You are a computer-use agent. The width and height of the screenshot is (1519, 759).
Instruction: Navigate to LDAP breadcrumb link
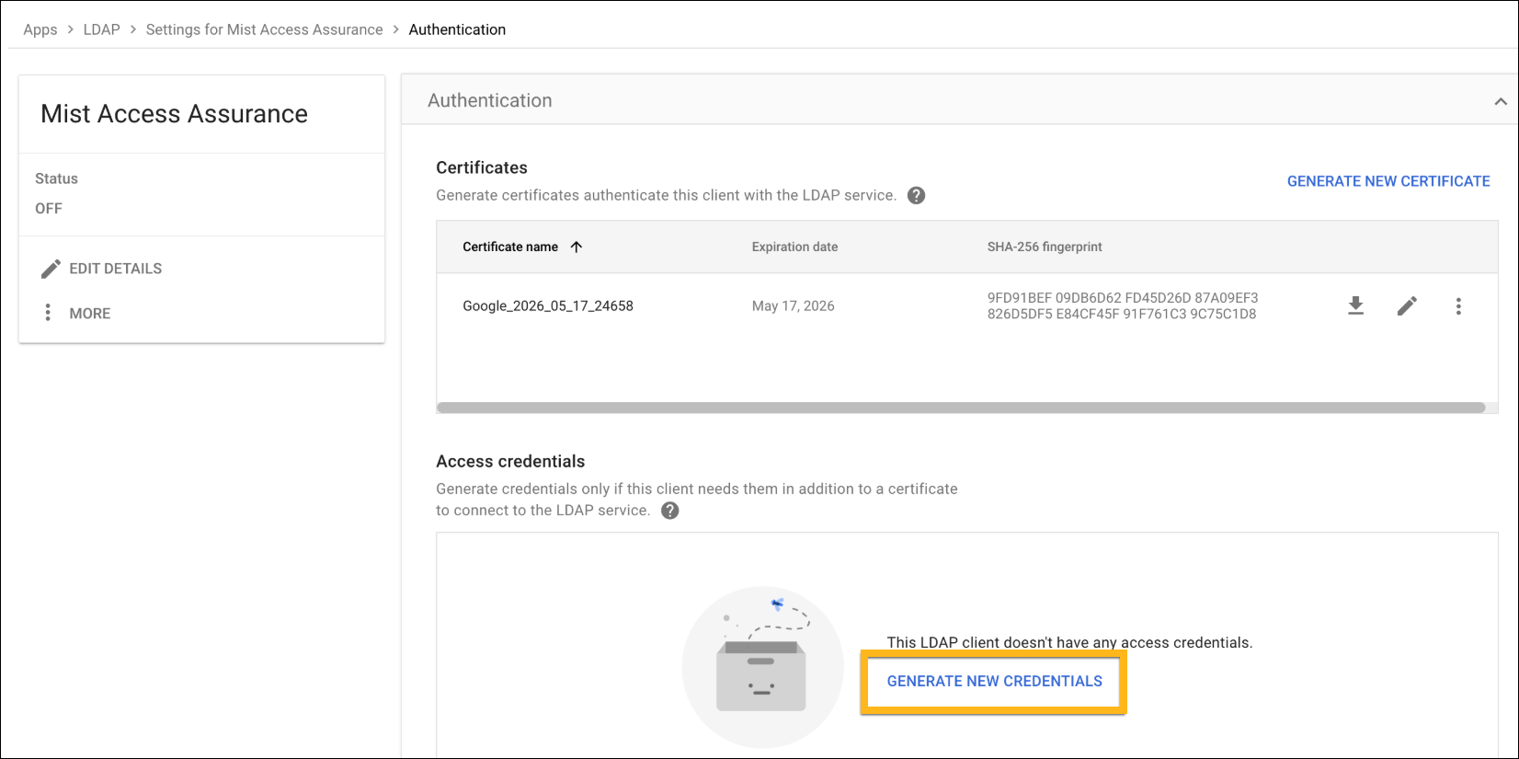[101, 29]
